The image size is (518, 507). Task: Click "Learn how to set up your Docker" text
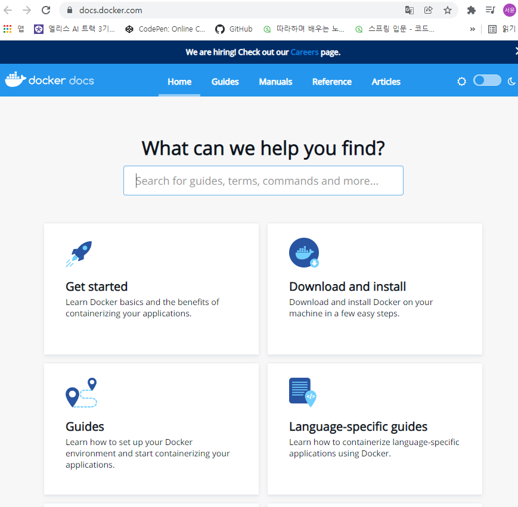point(129,442)
